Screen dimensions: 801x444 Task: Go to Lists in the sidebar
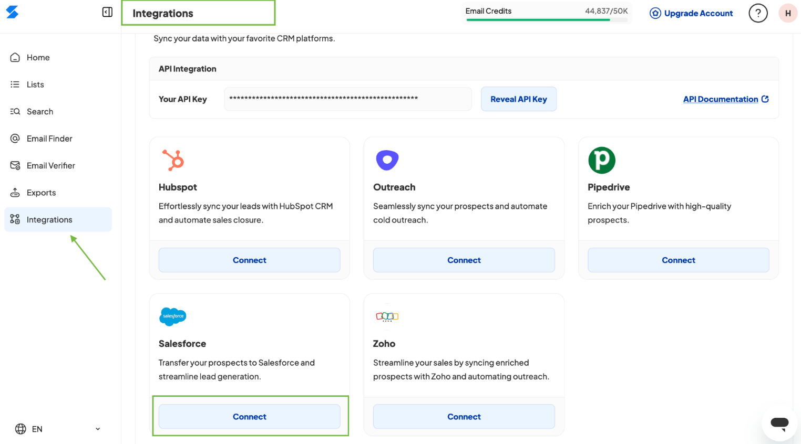click(x=58, y=84)
